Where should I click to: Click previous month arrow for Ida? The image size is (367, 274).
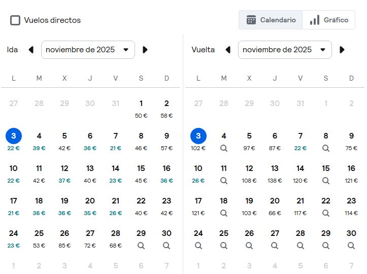point(31,50)
